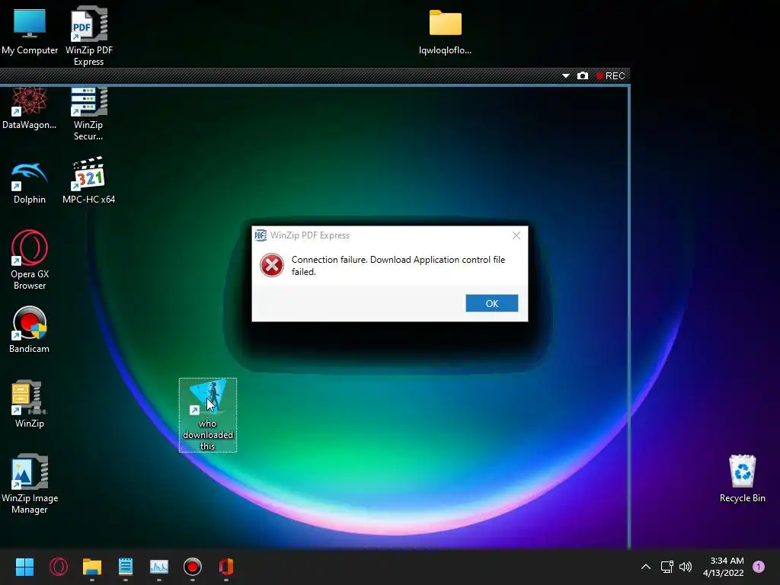Open the notepad app in the taskbar

[x=126, y=567]
